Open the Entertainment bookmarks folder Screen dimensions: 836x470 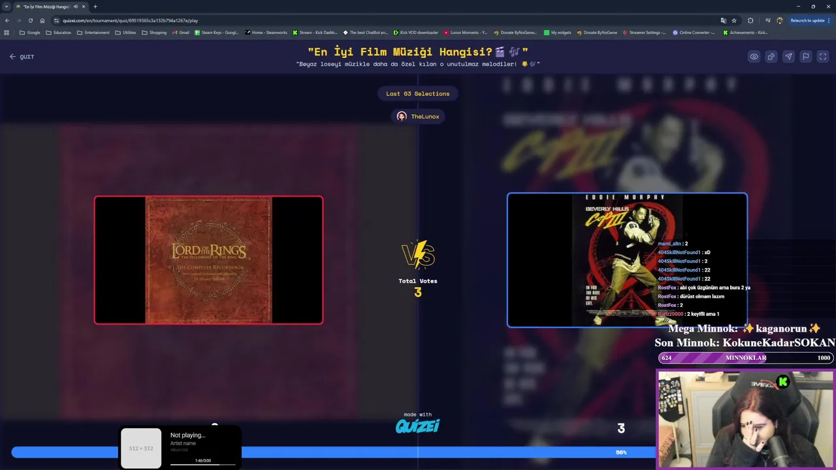coord(93,33)
